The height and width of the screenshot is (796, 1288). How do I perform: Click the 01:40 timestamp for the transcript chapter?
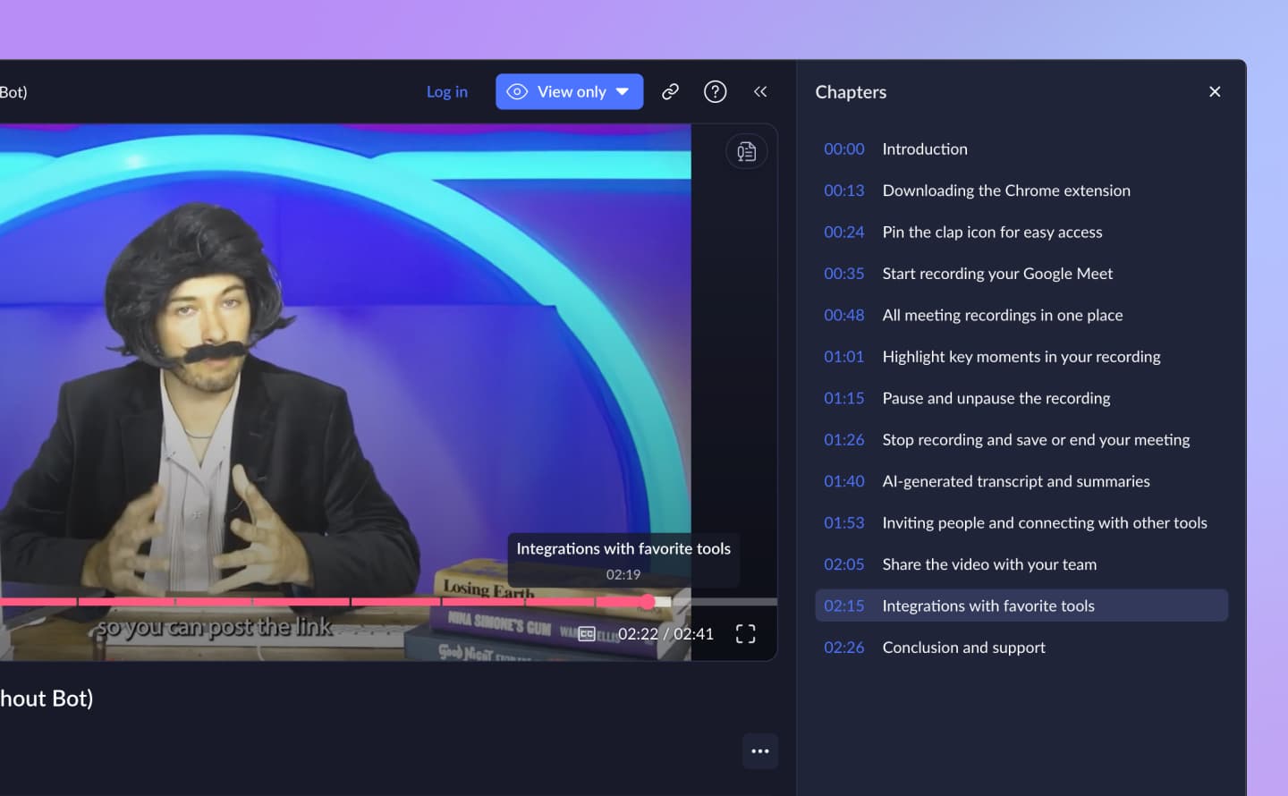[x=844, y=481]
